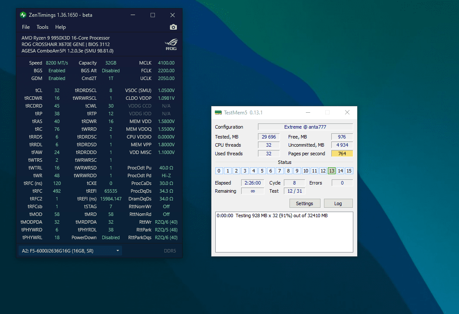
Task: Click the tCL value 32
Action: coord(57,90)
